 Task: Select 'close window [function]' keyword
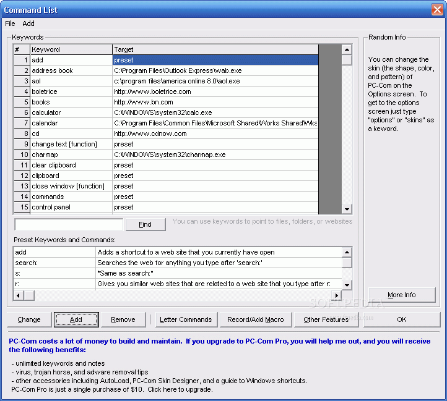pos(71,187)
